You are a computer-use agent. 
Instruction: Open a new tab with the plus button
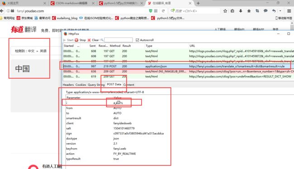coord(198,3)
